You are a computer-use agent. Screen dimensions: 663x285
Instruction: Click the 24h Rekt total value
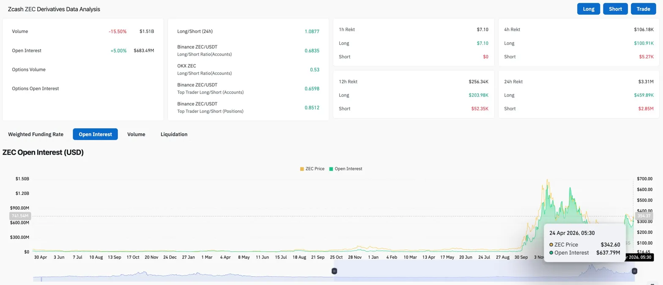pyautogui.click(x=645, y=82)
